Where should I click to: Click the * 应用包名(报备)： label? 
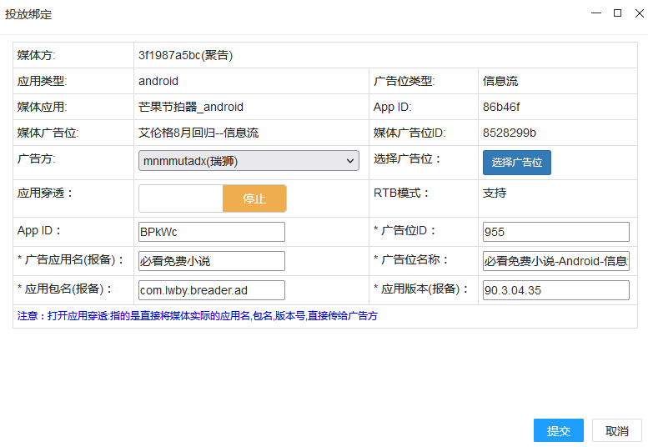pos(65,289)
